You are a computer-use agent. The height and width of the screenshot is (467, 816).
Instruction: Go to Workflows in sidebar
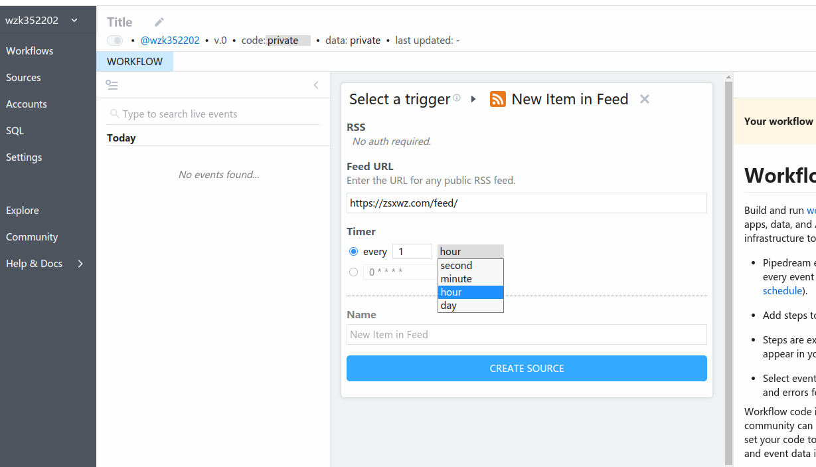[30, 50]
